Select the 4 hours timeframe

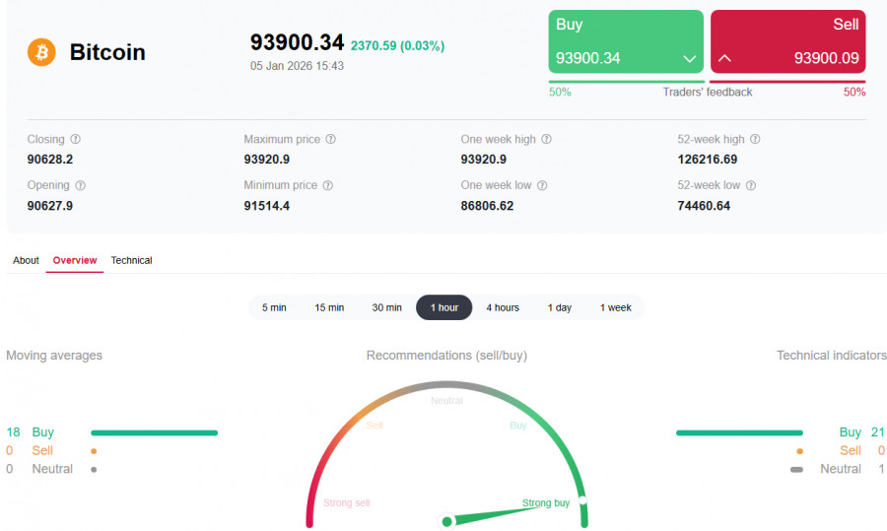click(x=503, y=307)
